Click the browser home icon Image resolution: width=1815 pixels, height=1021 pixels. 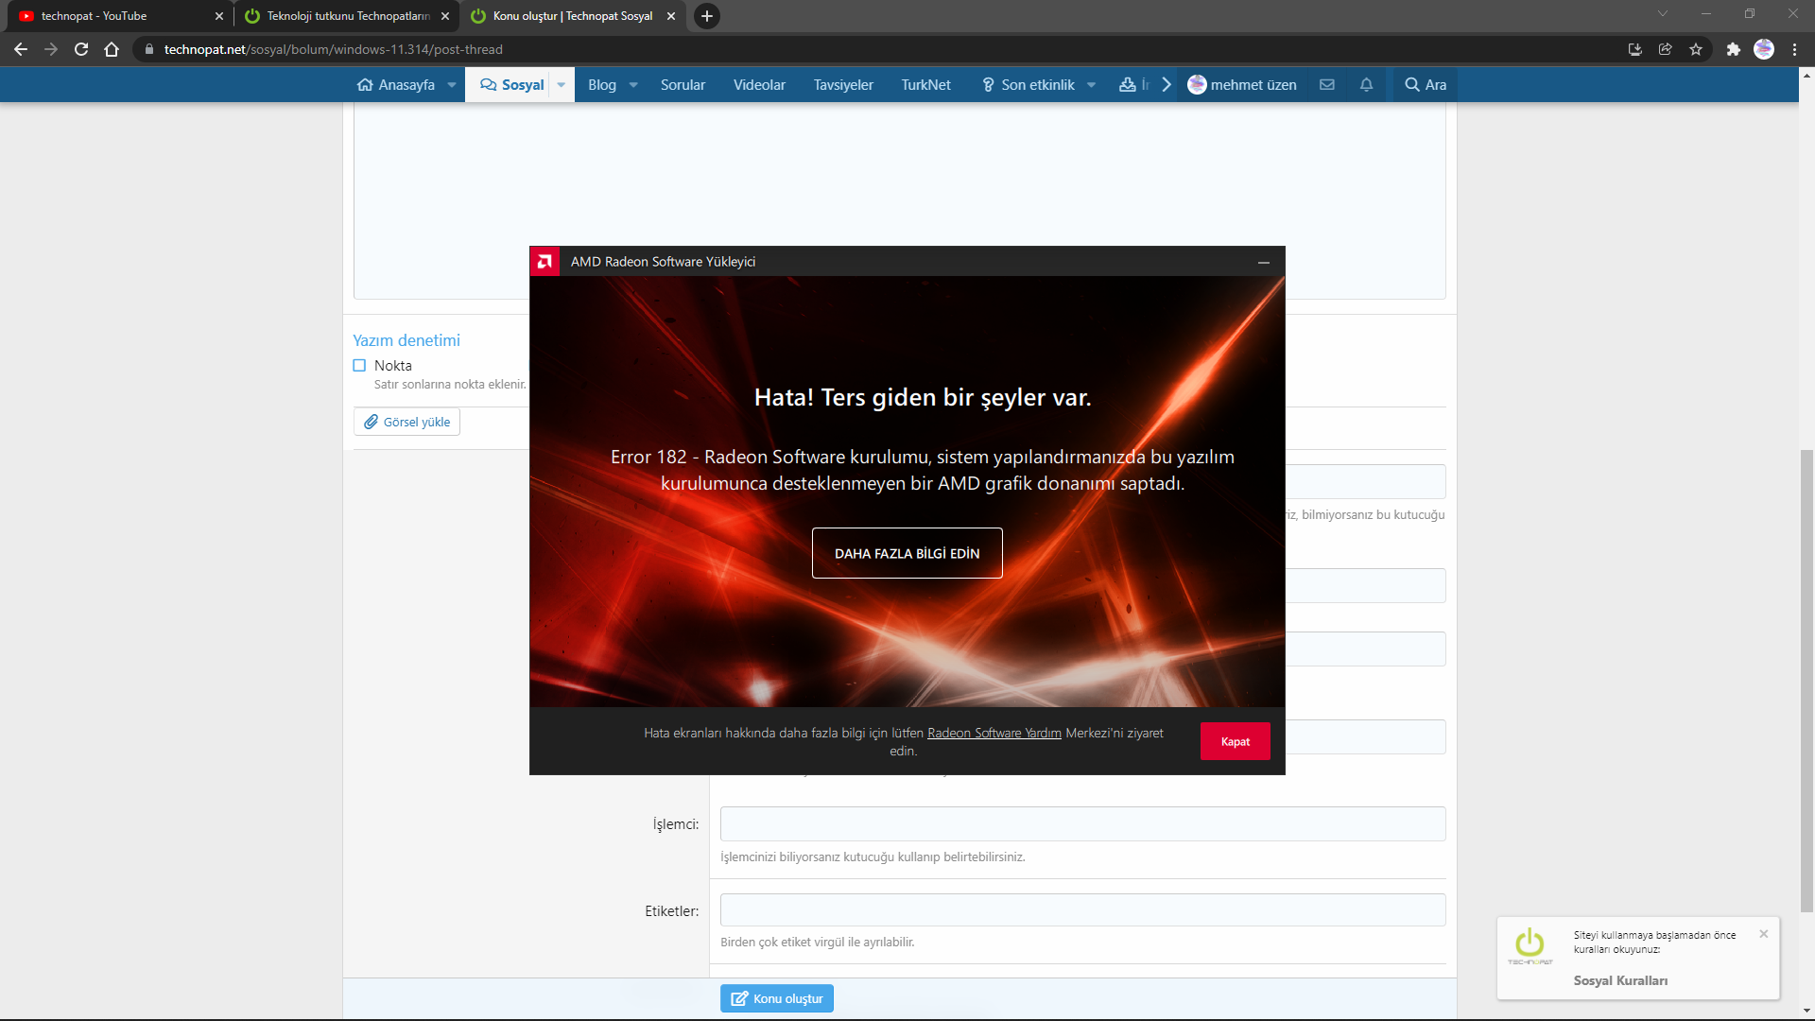(112, 49)
